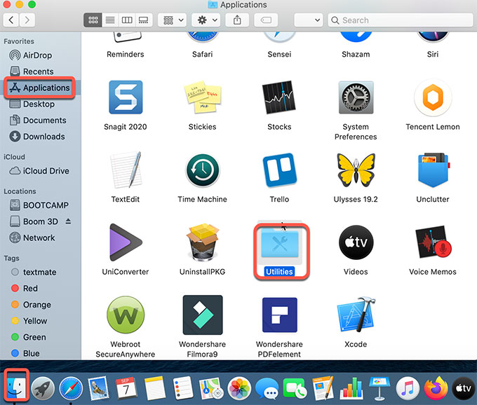Open the Utilities folder

(280, 243)
